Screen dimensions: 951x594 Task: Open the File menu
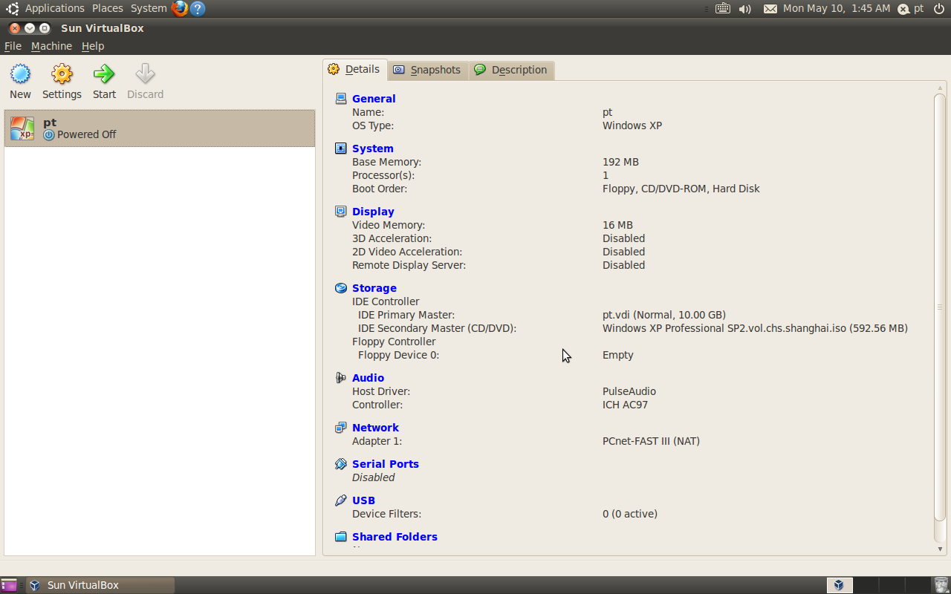[x=13, y=46]
